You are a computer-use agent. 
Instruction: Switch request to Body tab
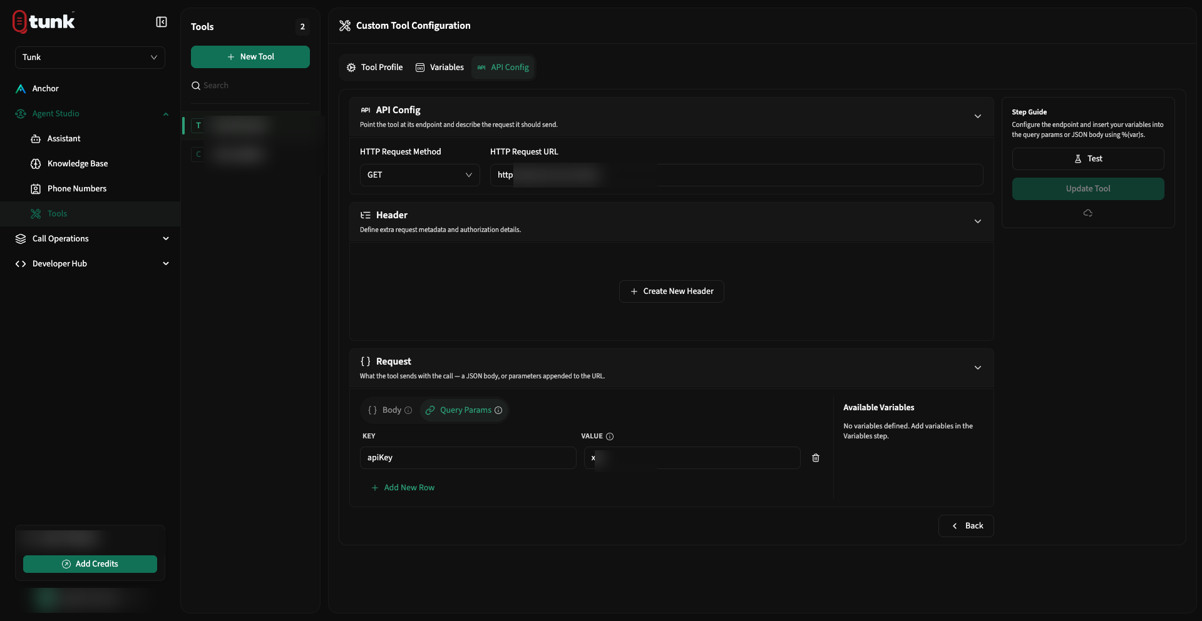coord(389,410)
